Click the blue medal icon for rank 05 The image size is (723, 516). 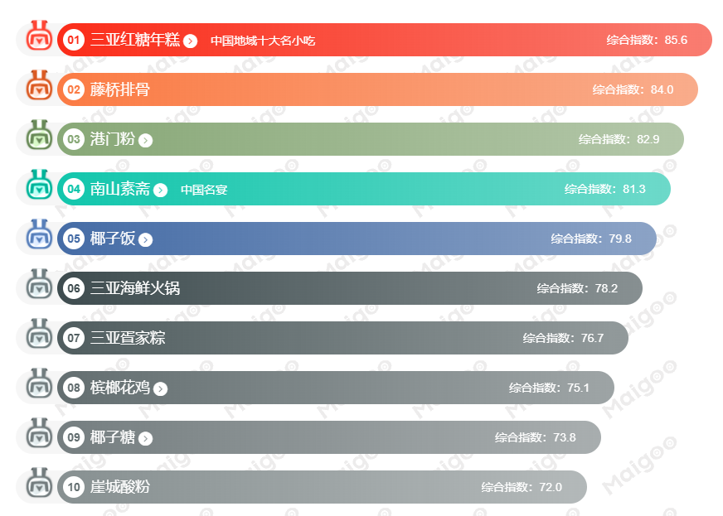pos(38,237)
